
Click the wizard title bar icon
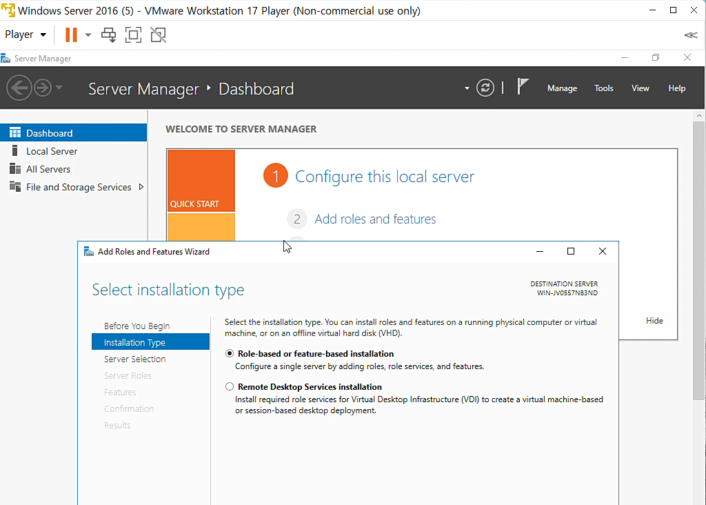(x=89, y=251)
